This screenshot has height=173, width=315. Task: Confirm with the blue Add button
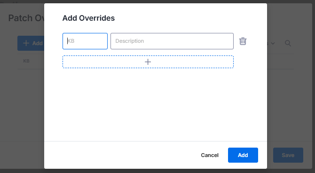pos(243,155)
